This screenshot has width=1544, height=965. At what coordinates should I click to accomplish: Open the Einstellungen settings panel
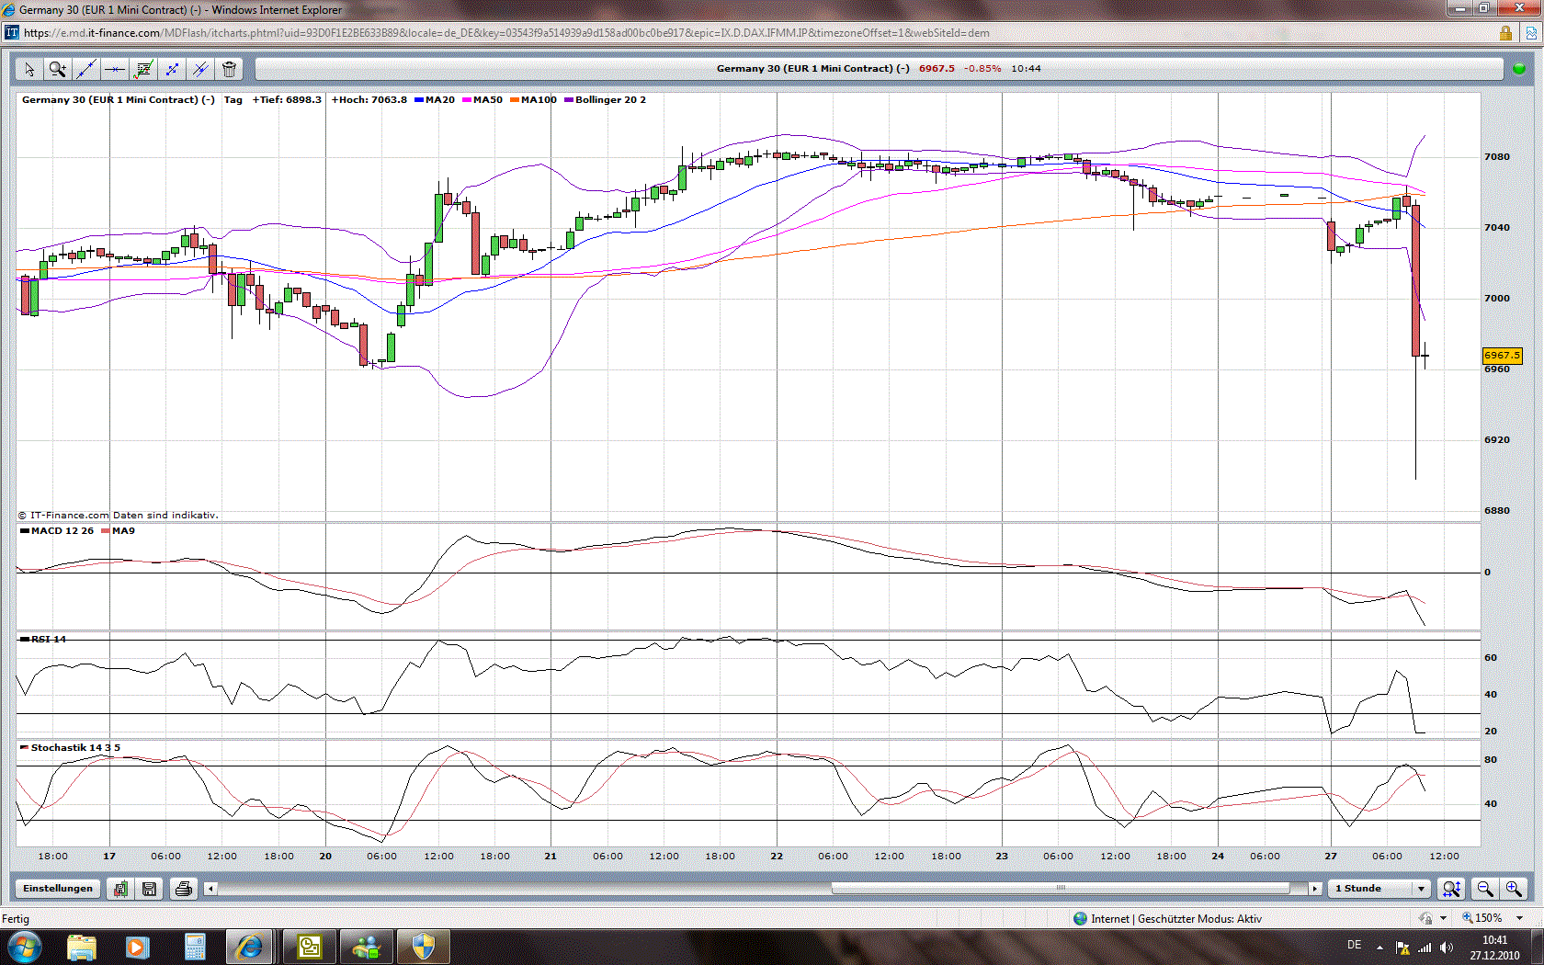click(x=58, y=889)
